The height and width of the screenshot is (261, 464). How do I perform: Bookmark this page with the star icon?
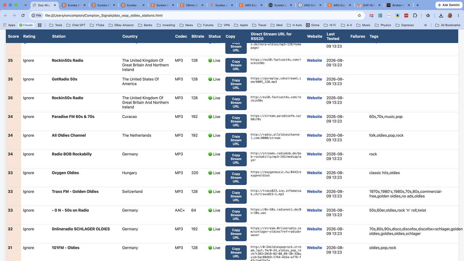click(x=359, y=15)
